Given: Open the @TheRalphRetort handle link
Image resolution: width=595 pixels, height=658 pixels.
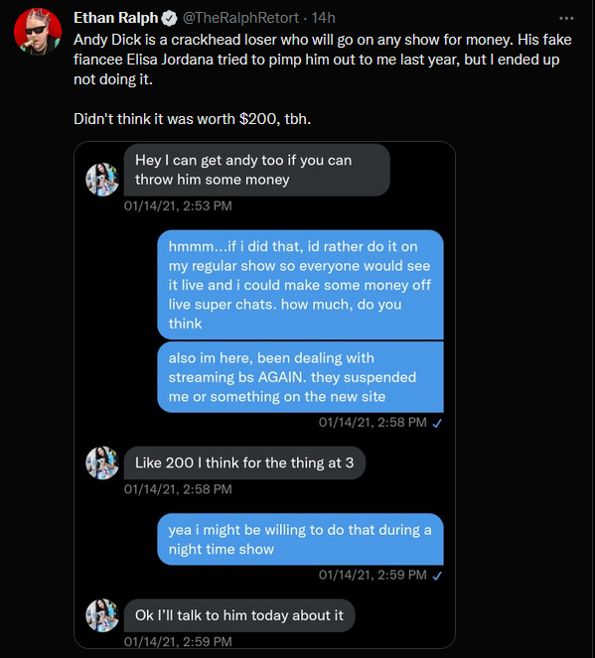Looking at the screenshot, I should tap(240, 18).
